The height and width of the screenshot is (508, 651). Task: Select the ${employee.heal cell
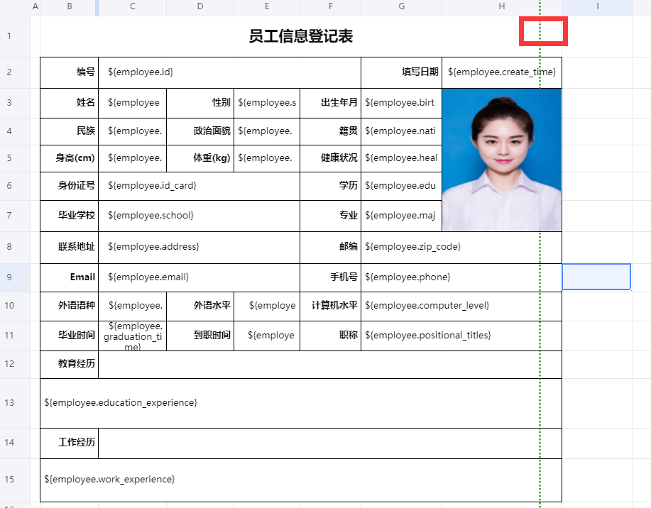pos(402,158)
